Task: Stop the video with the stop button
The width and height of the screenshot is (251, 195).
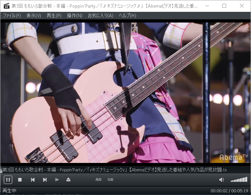Action: click(20, 180)
